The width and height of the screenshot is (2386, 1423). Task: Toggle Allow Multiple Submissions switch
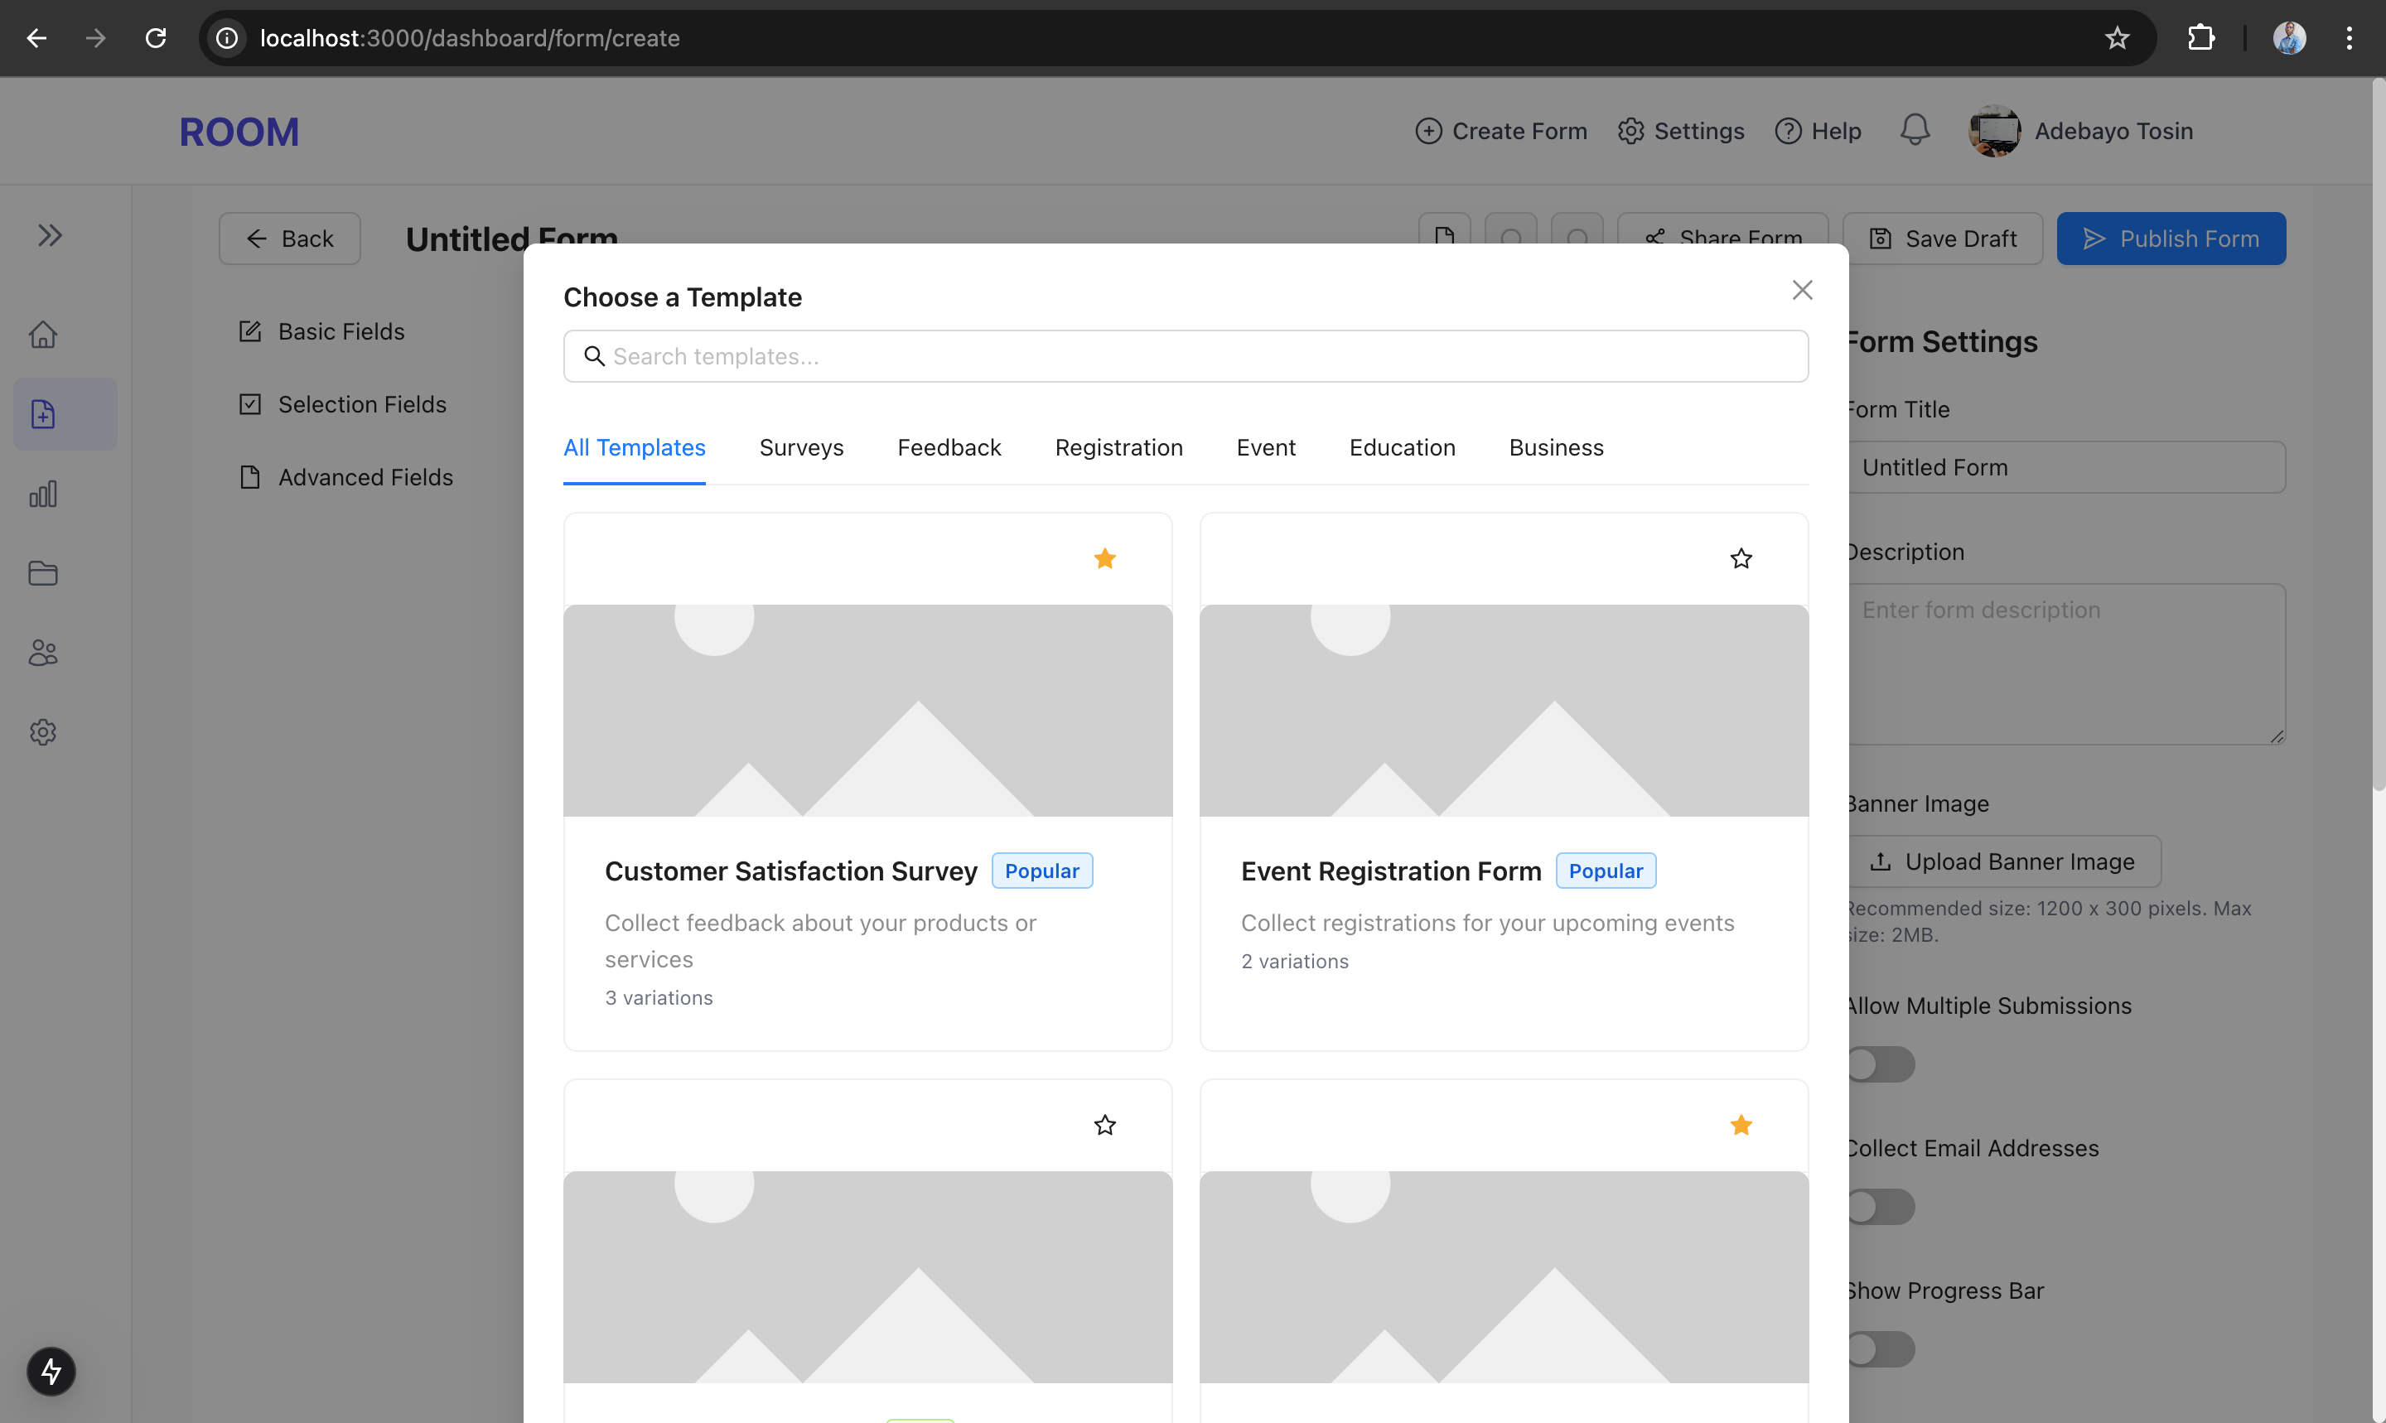(1881, 1064)
